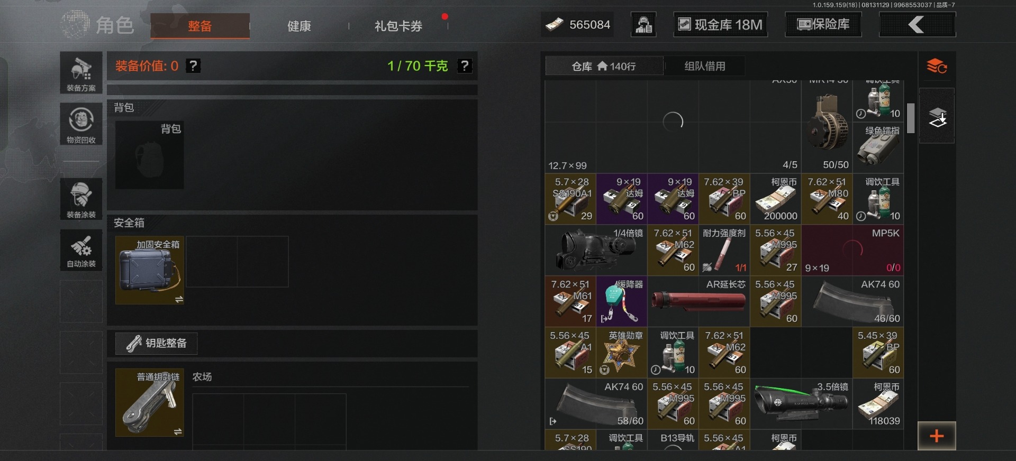The image size is (1016, 461).
Task: Select the 英雄勋章 medal item
Action: pos(622,353)
